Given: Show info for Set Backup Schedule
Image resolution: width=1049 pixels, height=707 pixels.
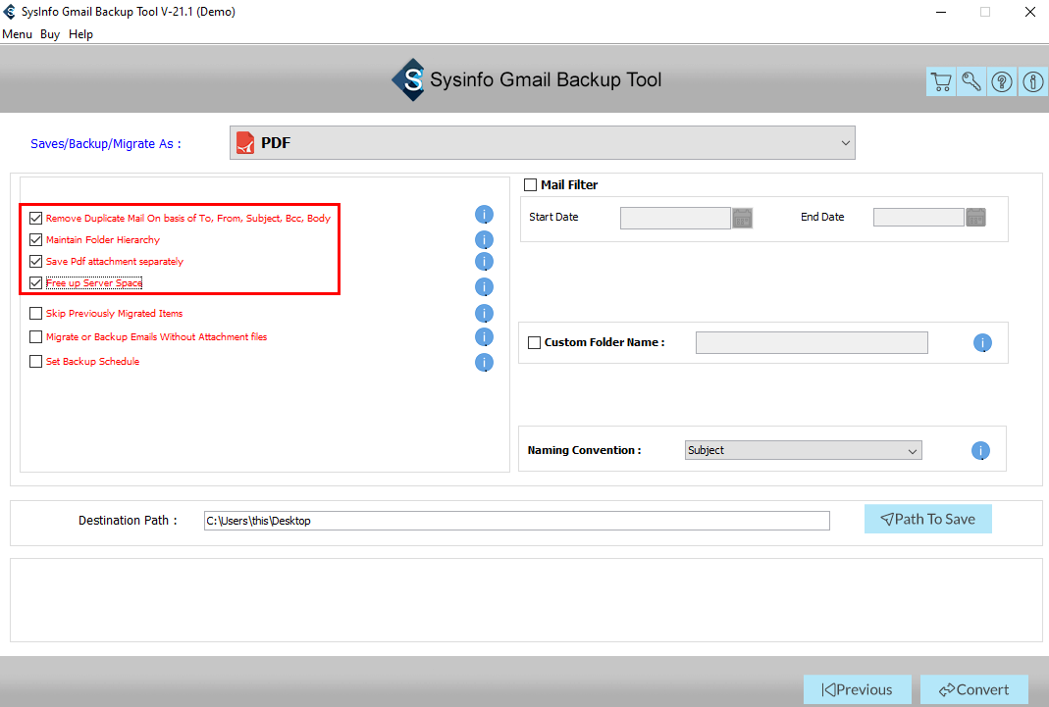Looking at the screenshot, I should (x=484, y=362).
